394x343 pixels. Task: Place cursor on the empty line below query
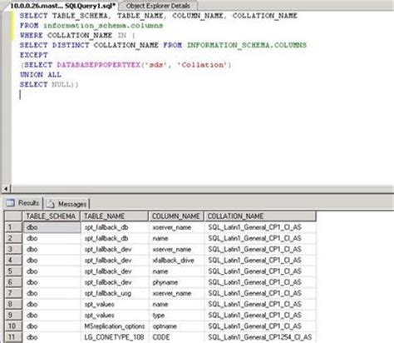tap(20, 95)
